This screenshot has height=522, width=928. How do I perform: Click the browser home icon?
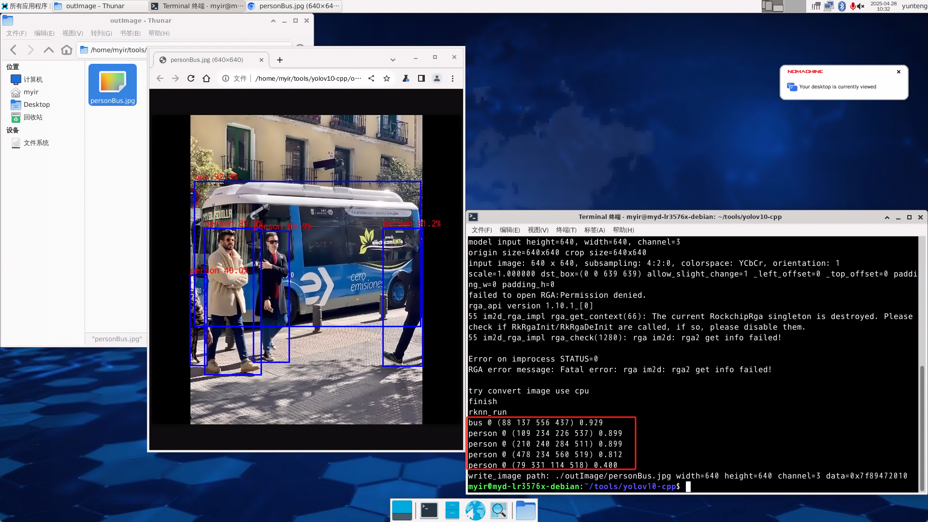[x=206, y=78]
